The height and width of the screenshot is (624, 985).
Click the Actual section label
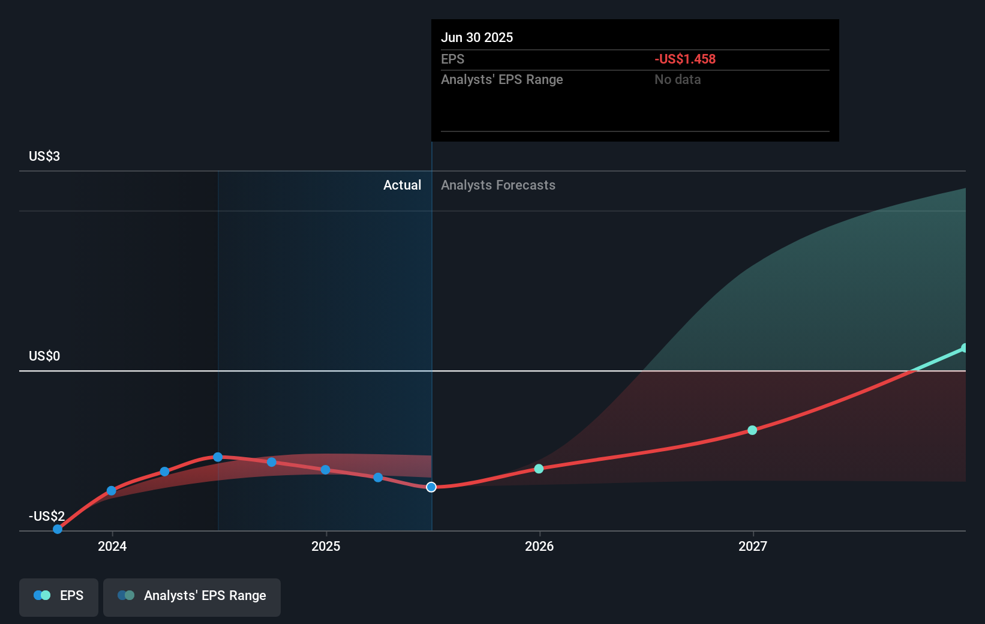pyautogui.click(x=402, y=185)
